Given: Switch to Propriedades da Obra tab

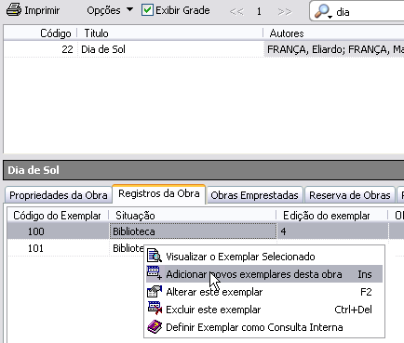Looking at the screenshot, I should click(x=59, y=195).
